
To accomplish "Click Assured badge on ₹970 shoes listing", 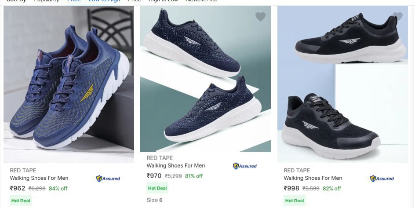I will pyautogui.click(x=245, y=166).
